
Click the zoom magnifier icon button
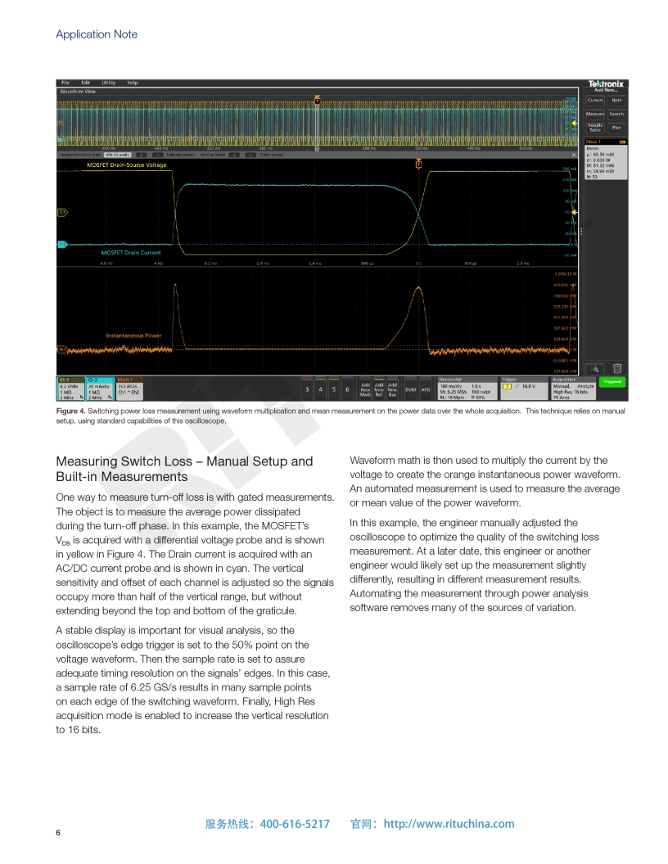[x=595, y=369]
